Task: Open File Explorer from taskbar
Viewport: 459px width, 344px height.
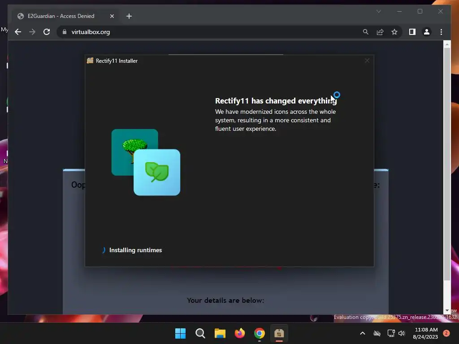Action: tap(220, 333)
